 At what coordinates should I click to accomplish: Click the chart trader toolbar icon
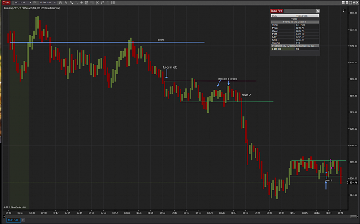92,2
